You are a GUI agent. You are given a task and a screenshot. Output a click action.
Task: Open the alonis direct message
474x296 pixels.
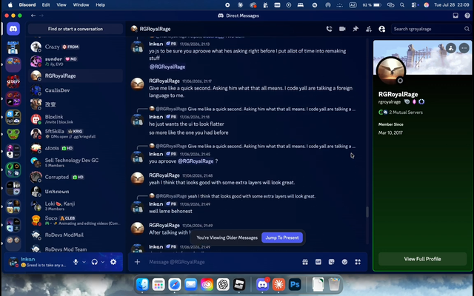[76, 148]
